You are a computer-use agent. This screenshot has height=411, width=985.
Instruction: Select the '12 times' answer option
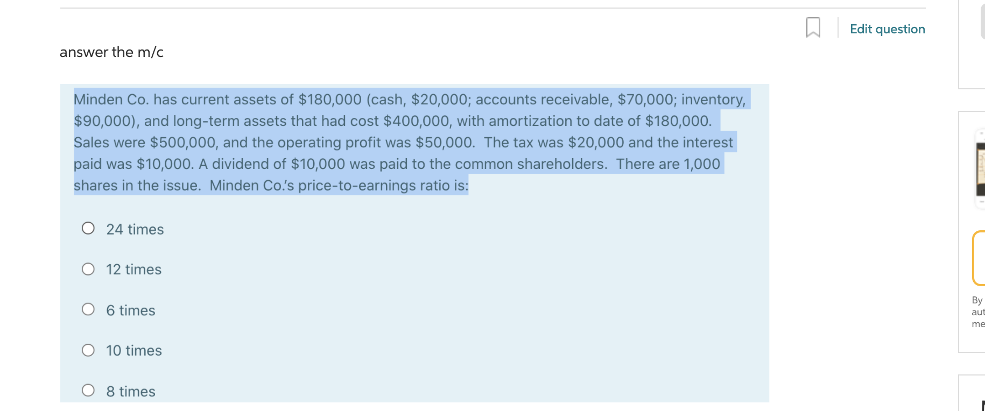pyautogui.click(x=88, y=268)
